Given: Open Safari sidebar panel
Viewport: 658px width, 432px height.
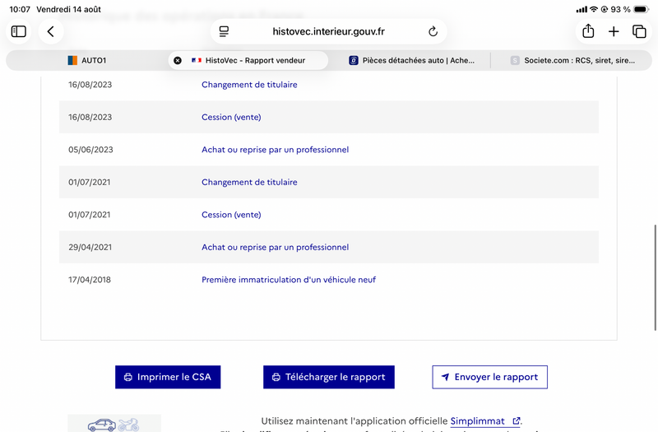Looking at the screenshot, I should [x=18, y=31].
